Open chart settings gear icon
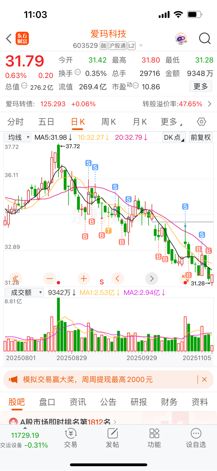This screenshot has height=471, width=217. coord(201,122)
